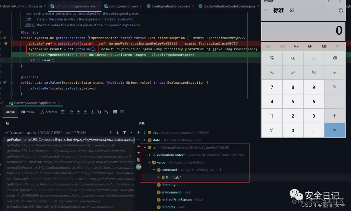This screenshot has width=351, height=211.
Task: Click the plus/minus sign key in Calculator
Action: [272, 130]
